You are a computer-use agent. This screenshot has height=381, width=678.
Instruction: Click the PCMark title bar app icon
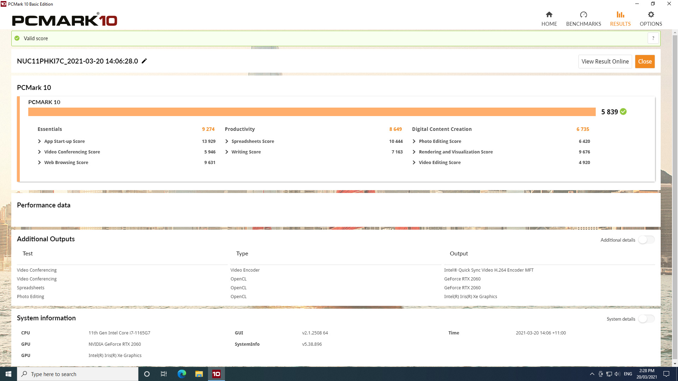(x=4, y=4)
